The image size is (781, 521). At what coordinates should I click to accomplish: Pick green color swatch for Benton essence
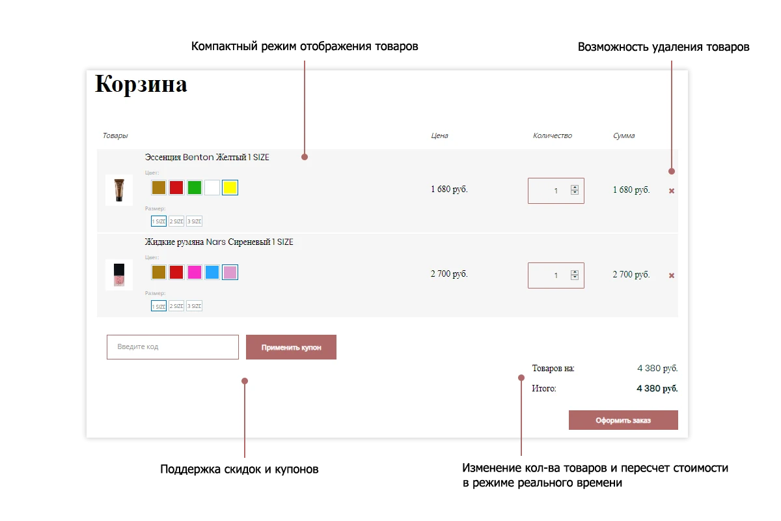click(195, 188)
